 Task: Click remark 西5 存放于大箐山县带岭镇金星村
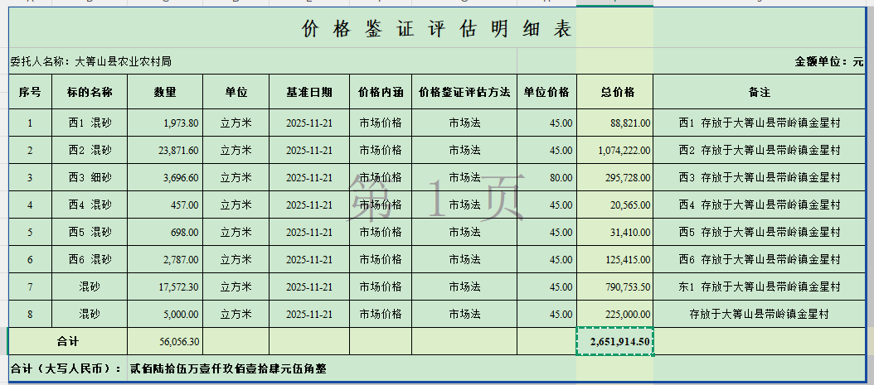[760, 232]
